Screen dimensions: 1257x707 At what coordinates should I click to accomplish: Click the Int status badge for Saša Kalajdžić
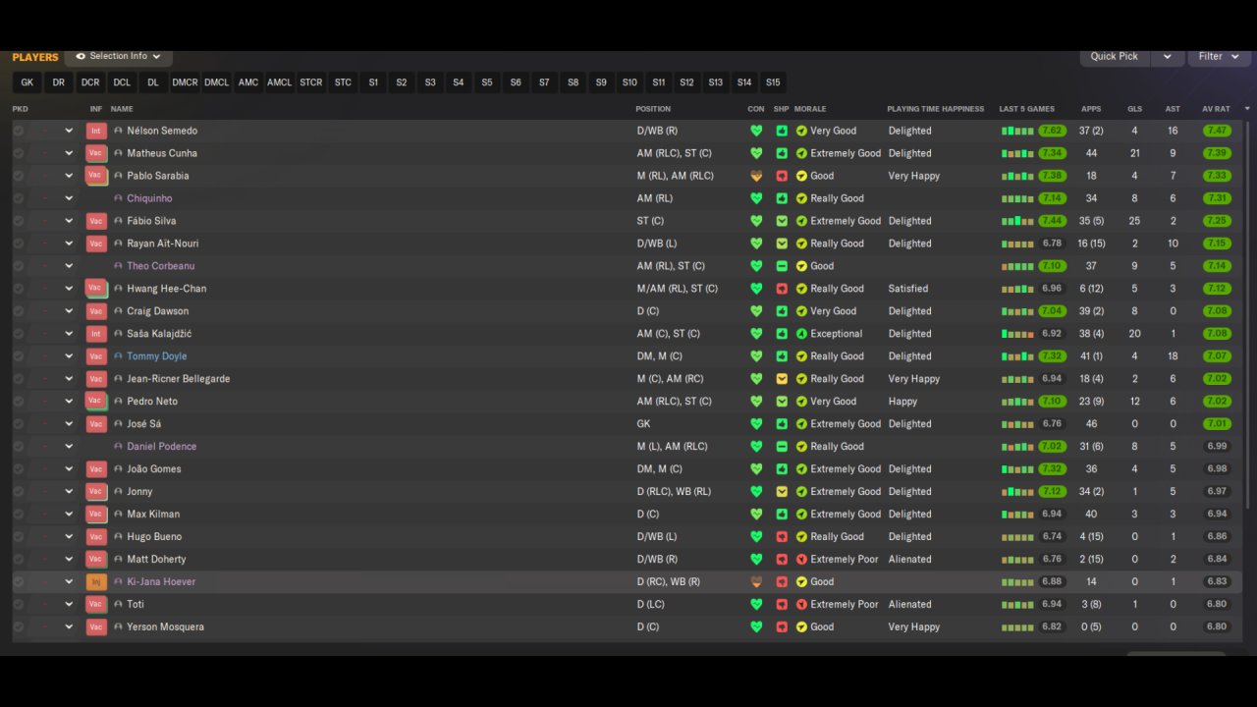[x=95, y=334]
